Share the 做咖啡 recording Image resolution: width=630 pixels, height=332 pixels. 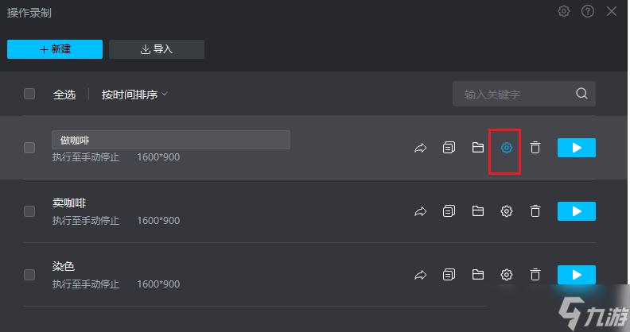420,148
